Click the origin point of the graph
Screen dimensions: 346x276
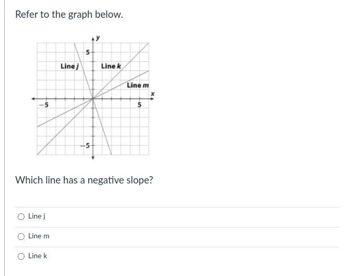tap(93, 99)
